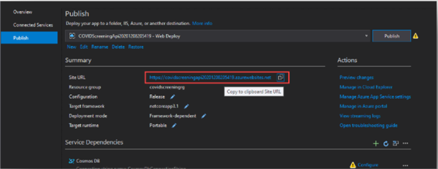Click Preview changes action
Viewport: 438px width, 169px height.
pos(357,77)
